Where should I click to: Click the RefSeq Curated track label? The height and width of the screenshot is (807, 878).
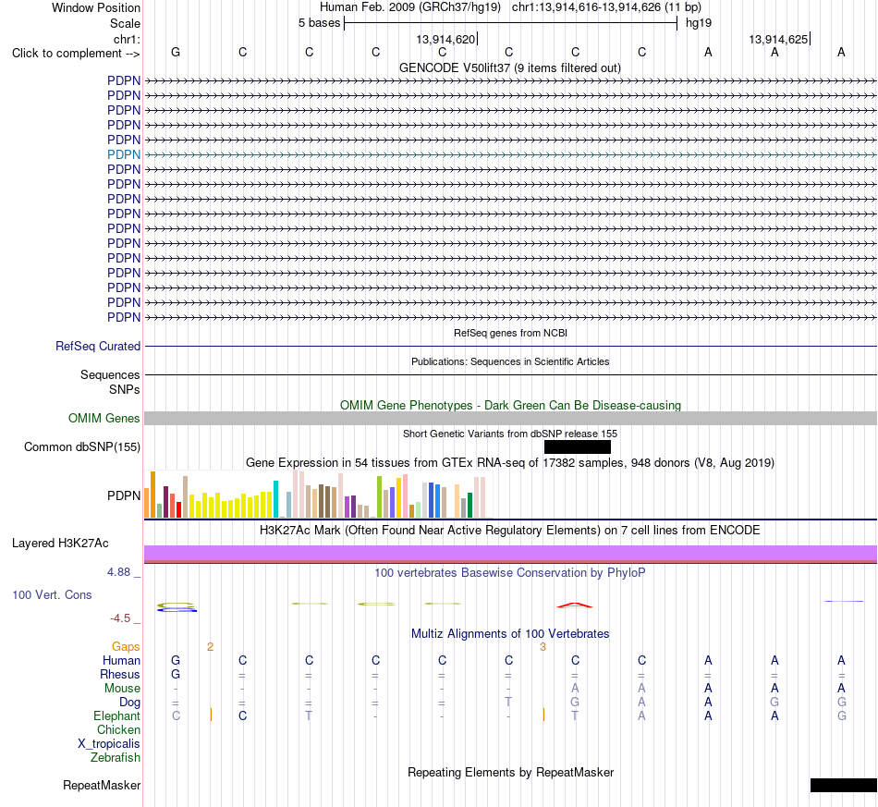98,346
